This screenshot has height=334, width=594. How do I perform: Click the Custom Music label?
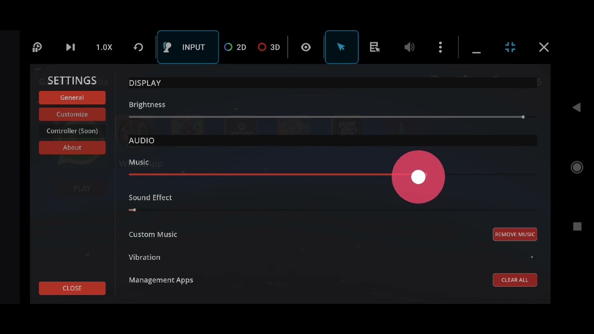pyautogui.click(x=153, y=234)
